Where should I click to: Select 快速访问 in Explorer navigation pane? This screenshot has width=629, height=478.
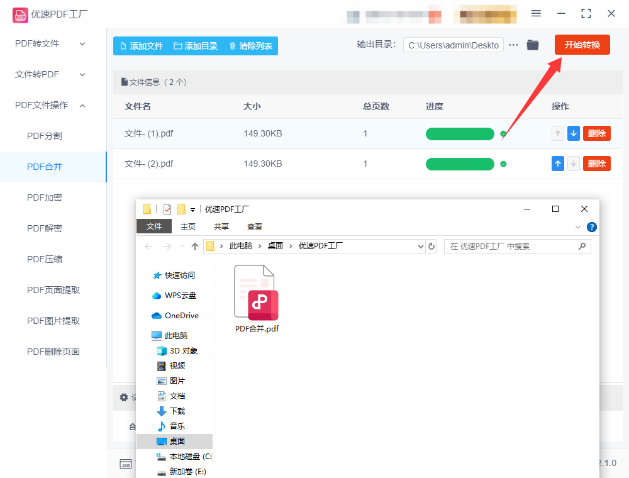click(174, 275)
